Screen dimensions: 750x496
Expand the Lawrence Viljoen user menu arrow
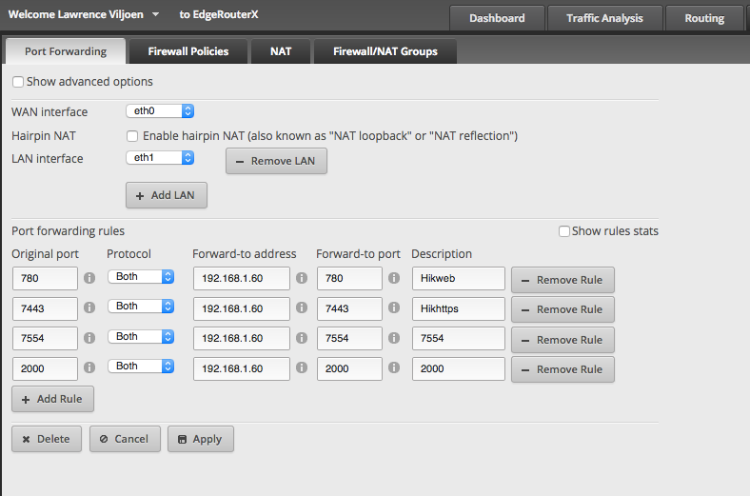coord(155,16)
